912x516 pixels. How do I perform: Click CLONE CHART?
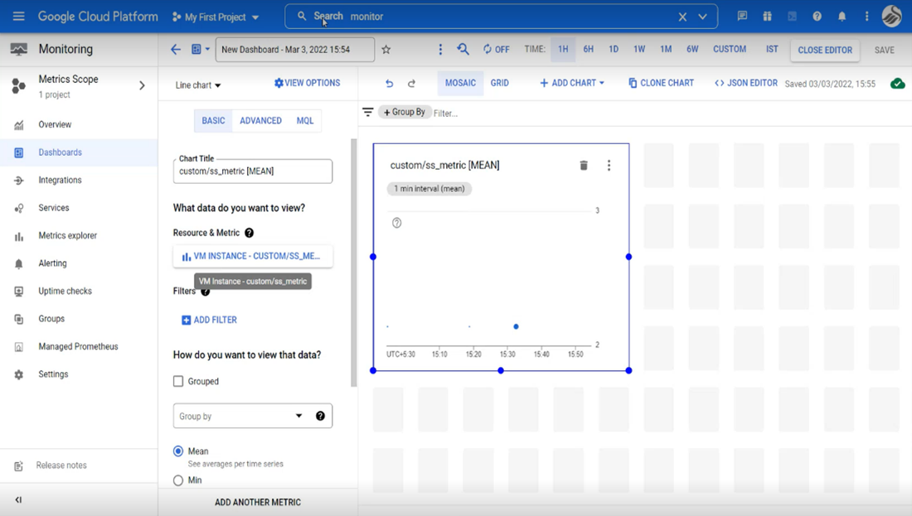[x=662, y=83]
